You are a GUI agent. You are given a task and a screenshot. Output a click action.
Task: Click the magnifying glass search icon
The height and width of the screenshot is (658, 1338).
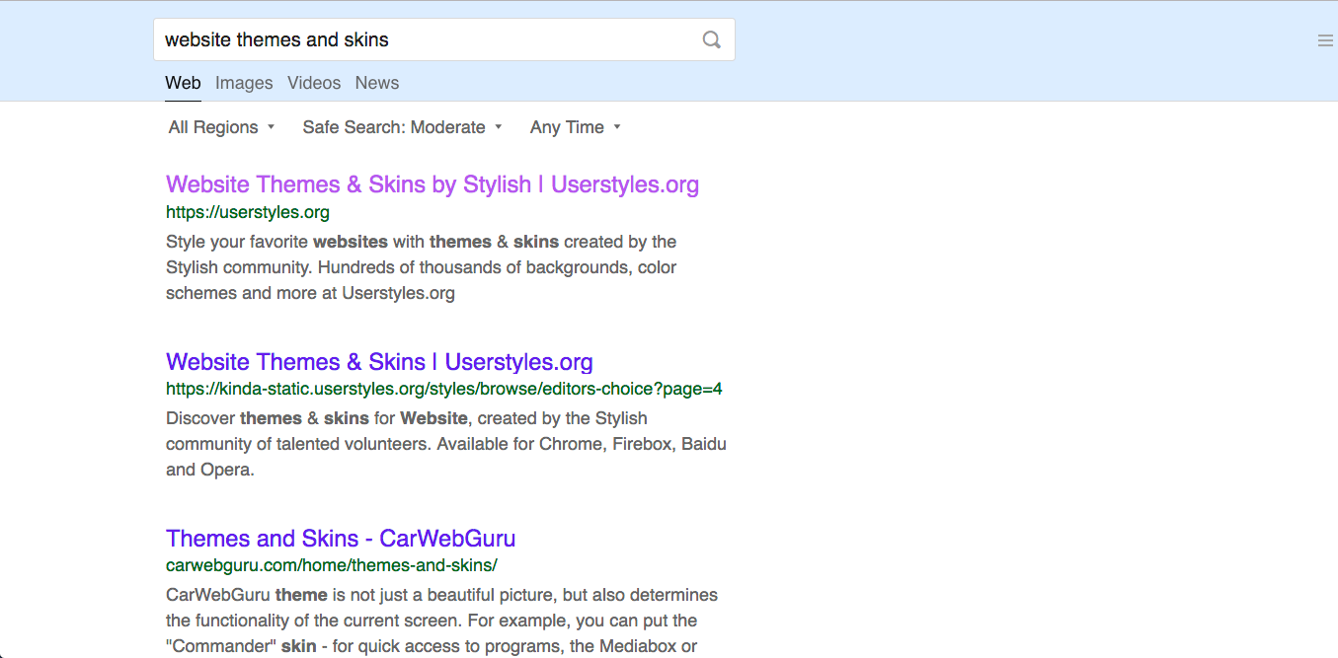[x=711, y=39]
